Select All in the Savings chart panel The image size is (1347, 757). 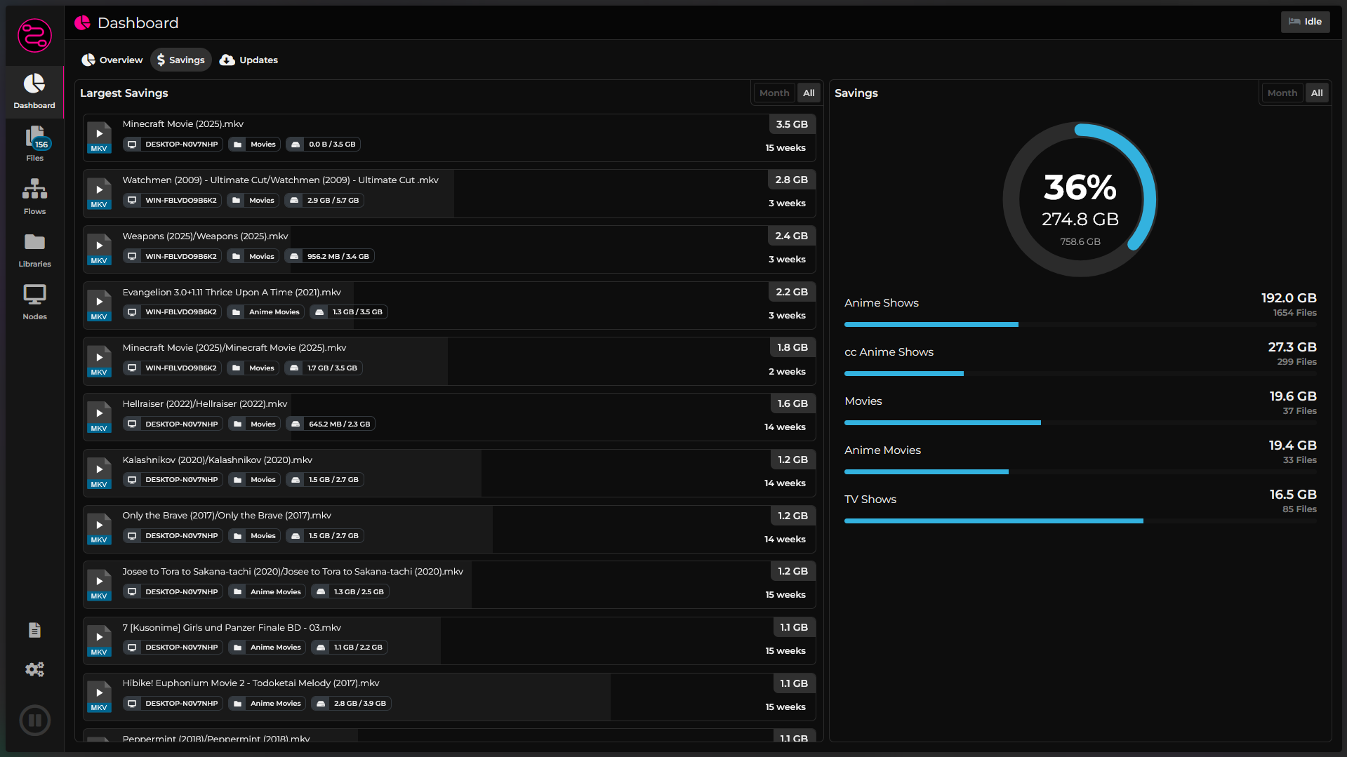[1317, 93]
